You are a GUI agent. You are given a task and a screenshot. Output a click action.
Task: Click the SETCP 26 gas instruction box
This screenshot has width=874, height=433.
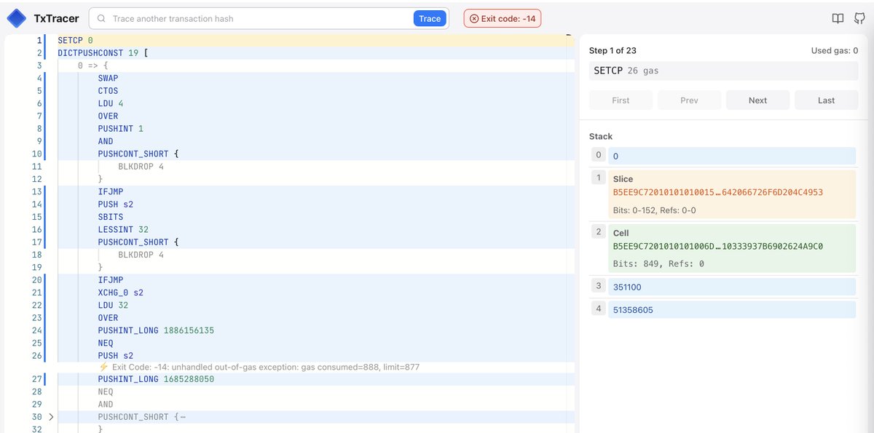[x=723, y=71]
